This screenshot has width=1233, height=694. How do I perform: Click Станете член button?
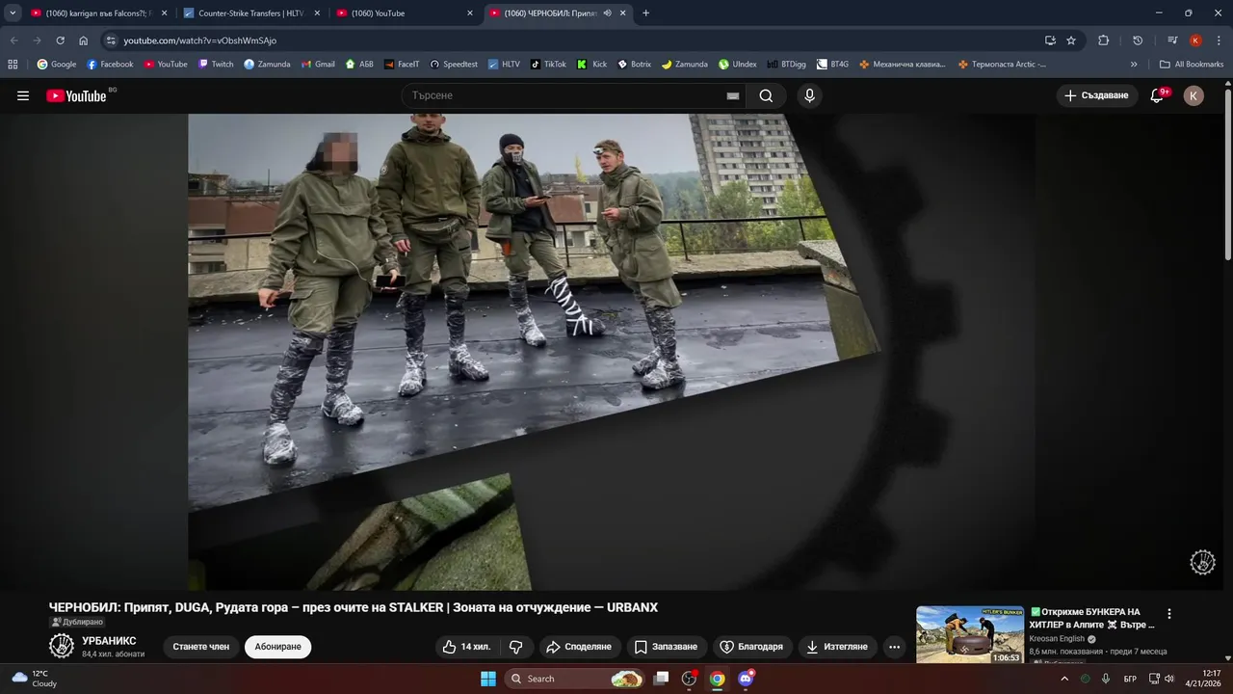coord(201,647)
